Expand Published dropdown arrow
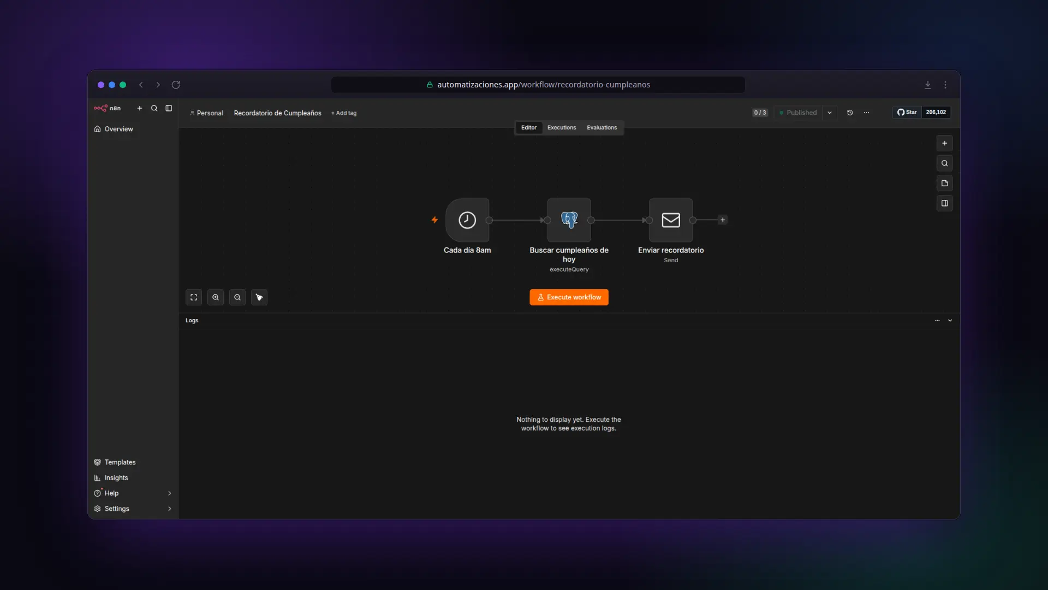Screen dimensions: 1048x590 click(830, 113)
